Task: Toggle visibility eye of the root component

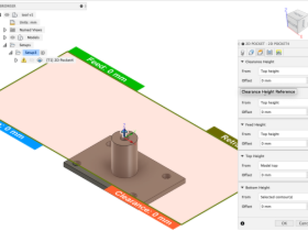Action: tap(7, 15)
